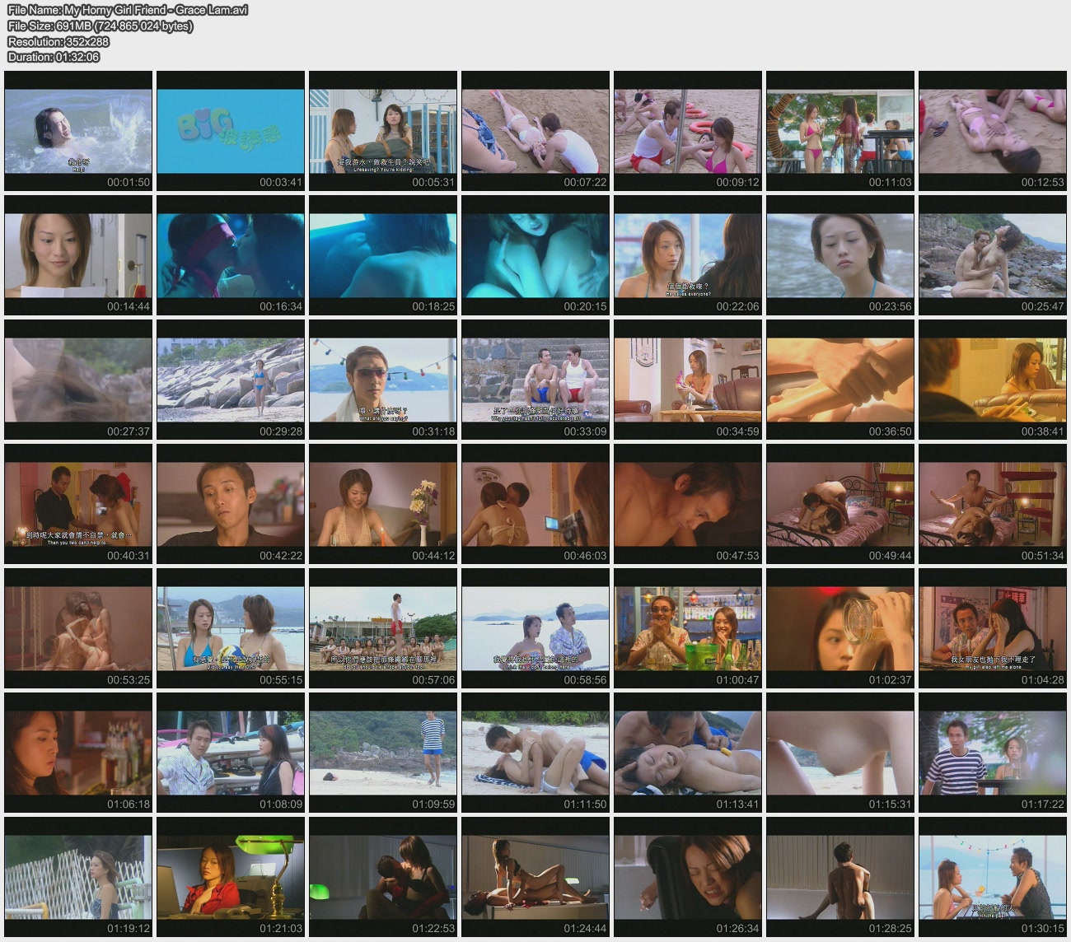Click the thumbnail timestamped 00:01:50

pyautogui.click(x=78, y=131)
